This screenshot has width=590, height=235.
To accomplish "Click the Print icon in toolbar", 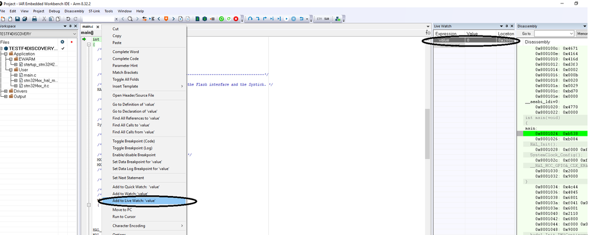I will (34, 19).
